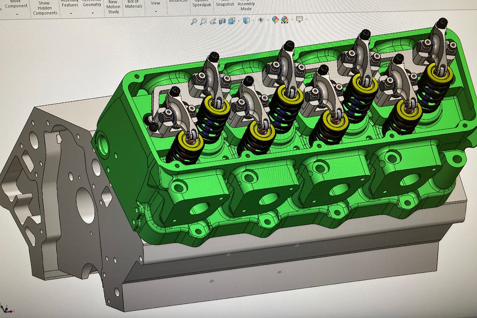Toggle Large Assembly Mode
This screenshot has width=477, height=318.
(246, 6)
